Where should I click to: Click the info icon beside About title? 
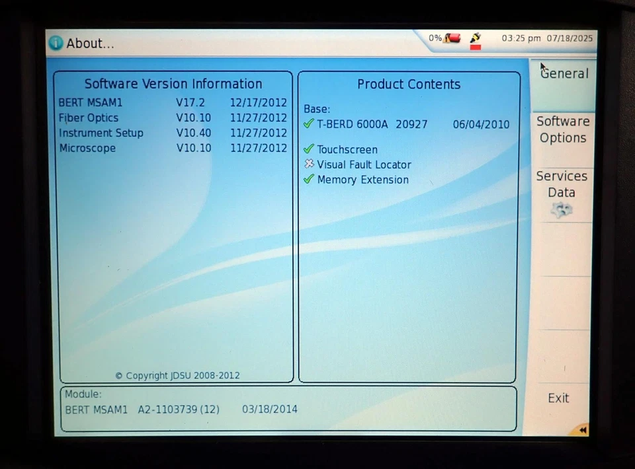click(x=55, y=42)
